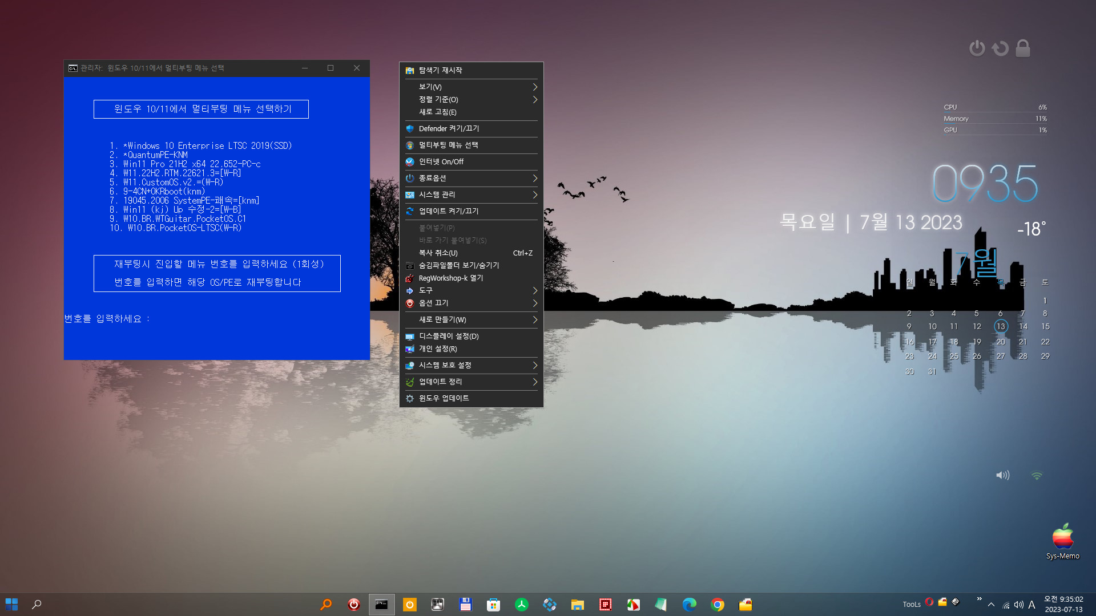Click the GPU usage bar in widget
This screenshot has width=1096, height=616.
pos(995,131)
